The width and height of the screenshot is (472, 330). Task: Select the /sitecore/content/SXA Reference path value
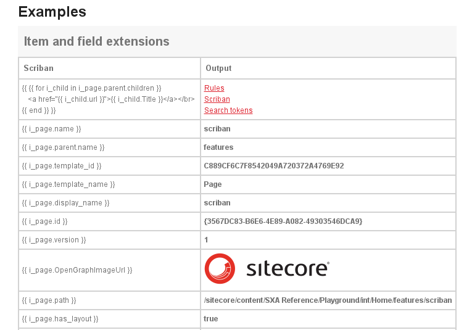click(328, 300)
